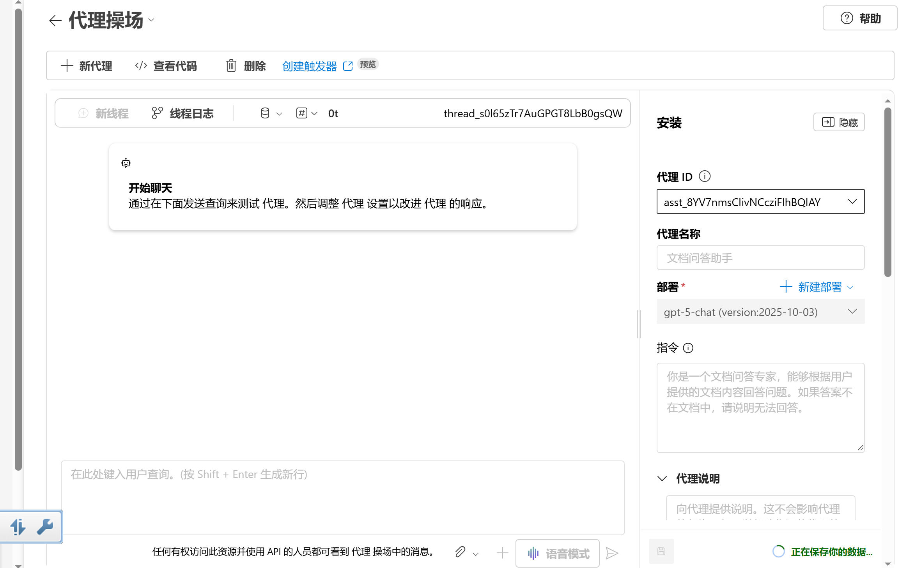Click the send message arrow icon
Screen dimensions: 907x568
coord(612,553)
